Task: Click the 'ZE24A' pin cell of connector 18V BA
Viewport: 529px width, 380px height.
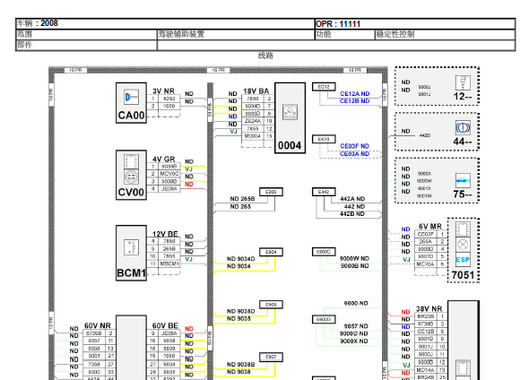Action: (x=252, y=121)
